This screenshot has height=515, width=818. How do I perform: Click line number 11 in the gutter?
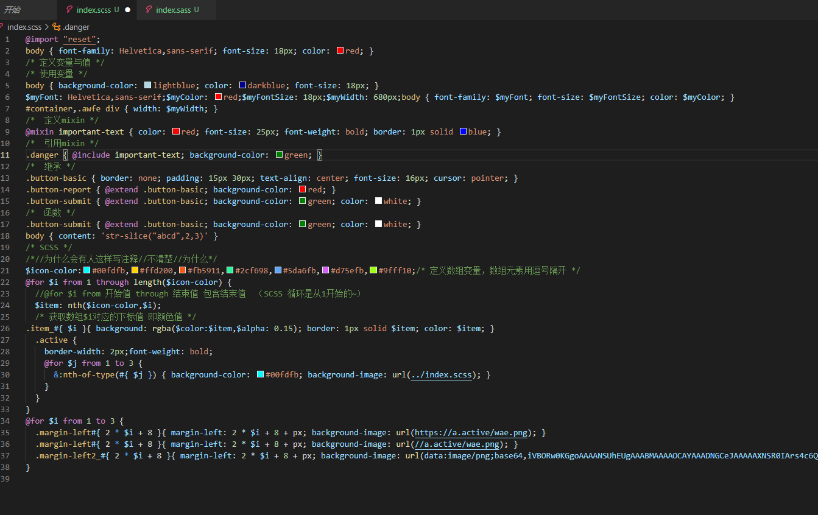(5, 155)
